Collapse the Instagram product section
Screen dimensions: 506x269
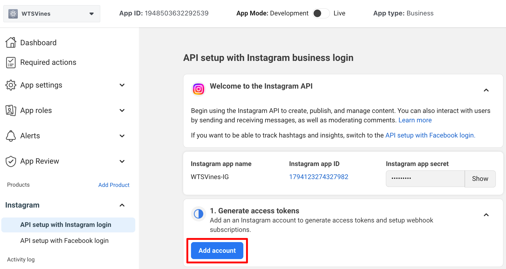point(122,205)
